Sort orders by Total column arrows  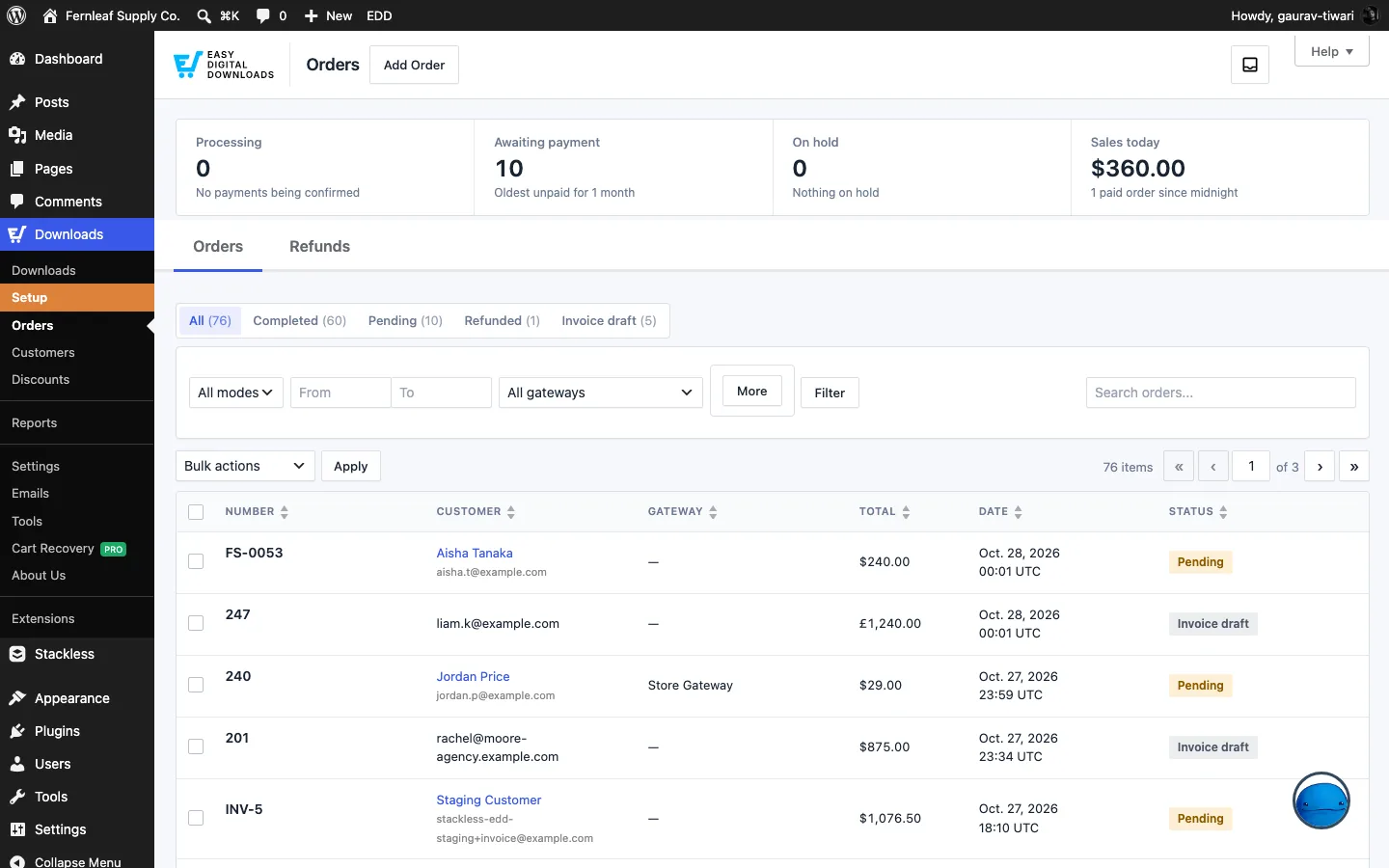[906, 512]
